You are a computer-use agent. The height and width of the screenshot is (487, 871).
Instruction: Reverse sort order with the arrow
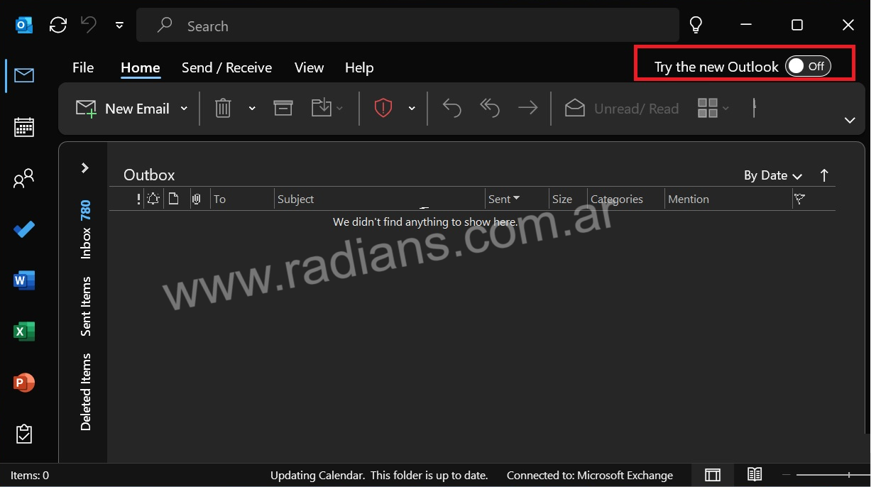click(824, 175)
